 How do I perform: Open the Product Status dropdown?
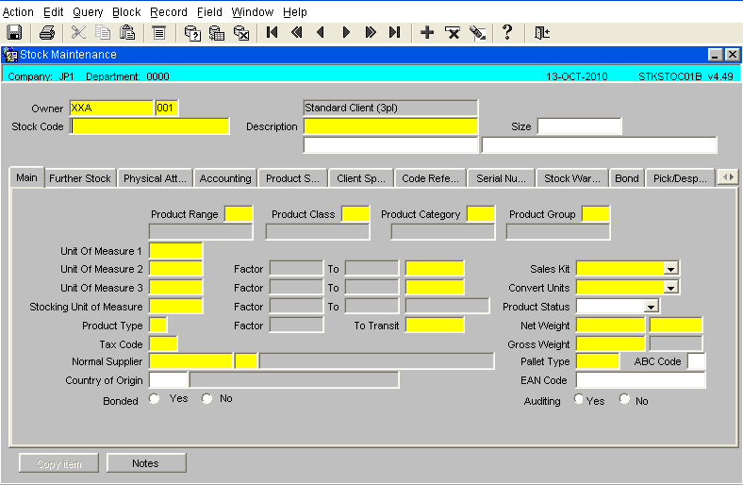652,307
